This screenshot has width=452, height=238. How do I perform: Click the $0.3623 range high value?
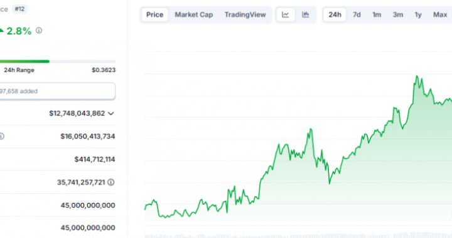tap(104, 70)
